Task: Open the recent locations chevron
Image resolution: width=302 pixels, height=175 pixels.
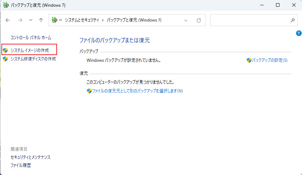Action: tap(31, 20)
